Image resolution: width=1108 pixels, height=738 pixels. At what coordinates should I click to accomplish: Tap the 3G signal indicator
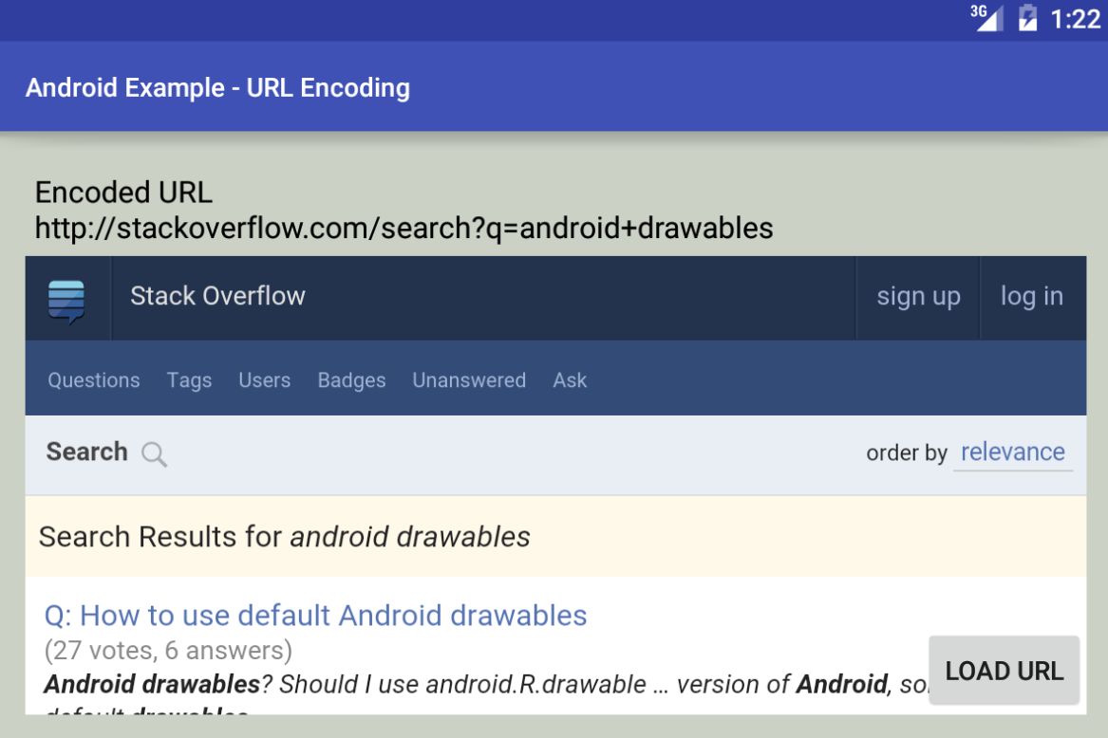[x=986, y=18]
